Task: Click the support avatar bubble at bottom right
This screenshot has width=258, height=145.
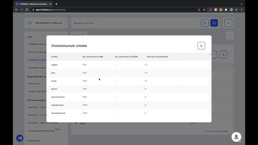Action: [x=236, y=137]
